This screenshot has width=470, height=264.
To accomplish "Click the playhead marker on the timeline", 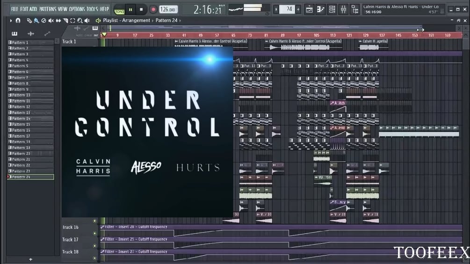I will (104, 35).
